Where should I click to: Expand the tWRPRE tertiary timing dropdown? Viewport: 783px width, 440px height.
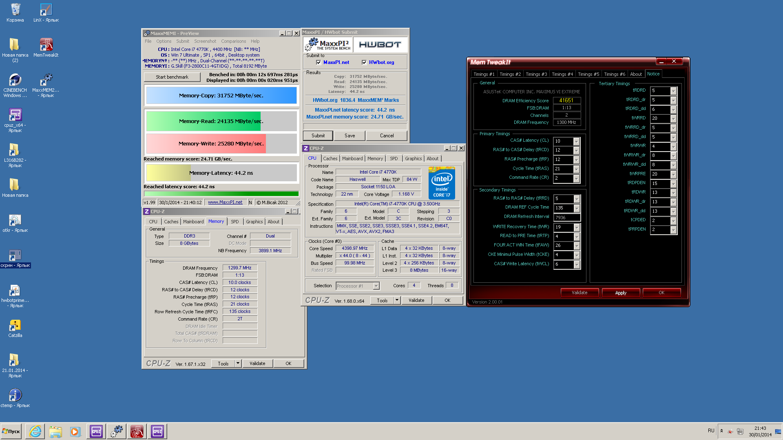[673, 174]
